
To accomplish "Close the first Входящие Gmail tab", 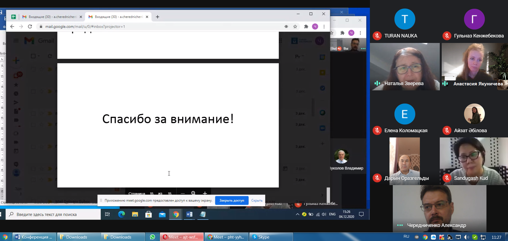I will tap(81, 17).
